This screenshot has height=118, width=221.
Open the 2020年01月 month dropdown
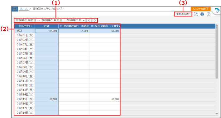click(75, 20)
